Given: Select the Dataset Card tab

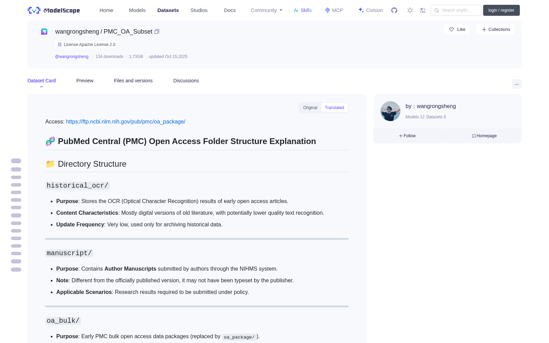Looking at the screenshot, I should tap(42, 81).
